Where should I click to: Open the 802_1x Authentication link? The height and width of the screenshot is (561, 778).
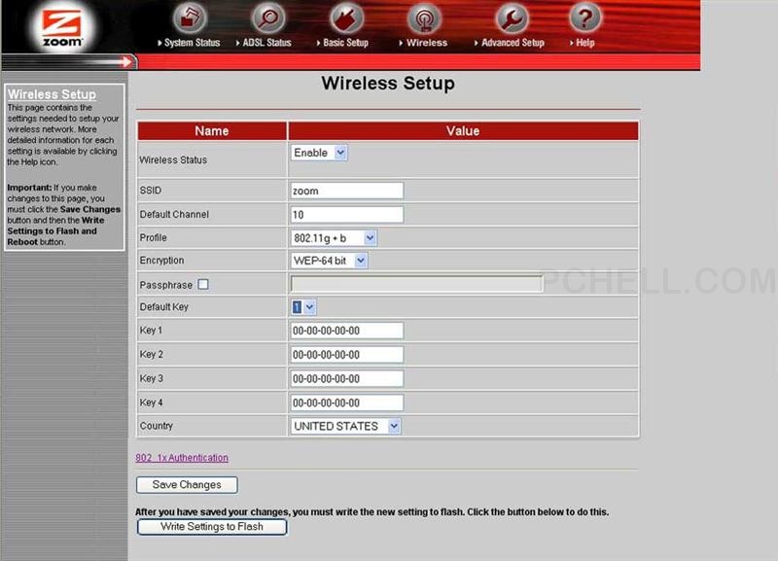(x=182, y=458)
